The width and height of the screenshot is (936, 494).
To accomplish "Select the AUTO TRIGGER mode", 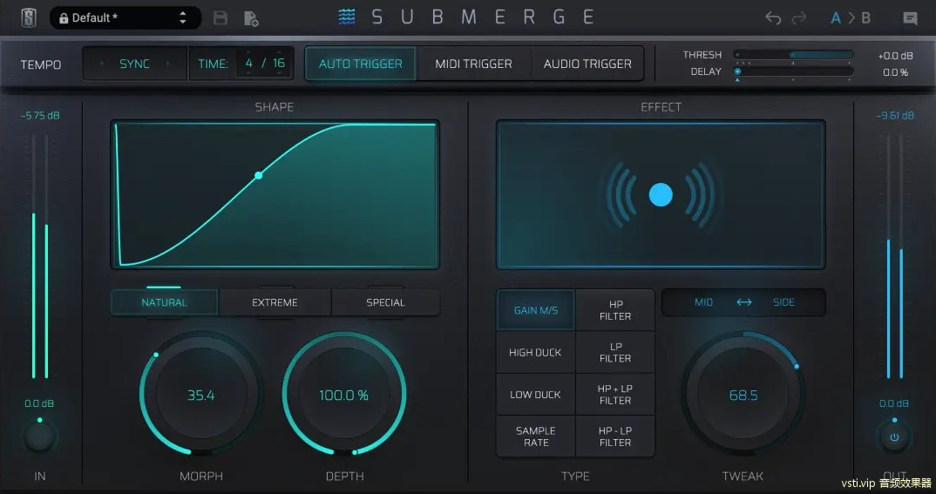I will [361, 64].
